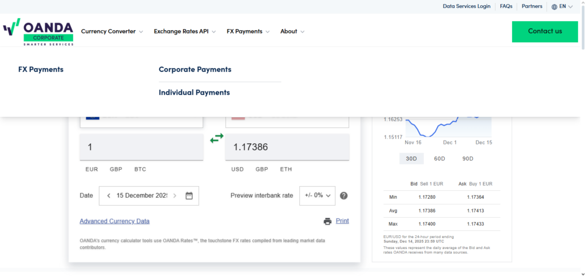586x277 pixels.
Task: Go to previous date with left arrow
Action: point(109,195)
